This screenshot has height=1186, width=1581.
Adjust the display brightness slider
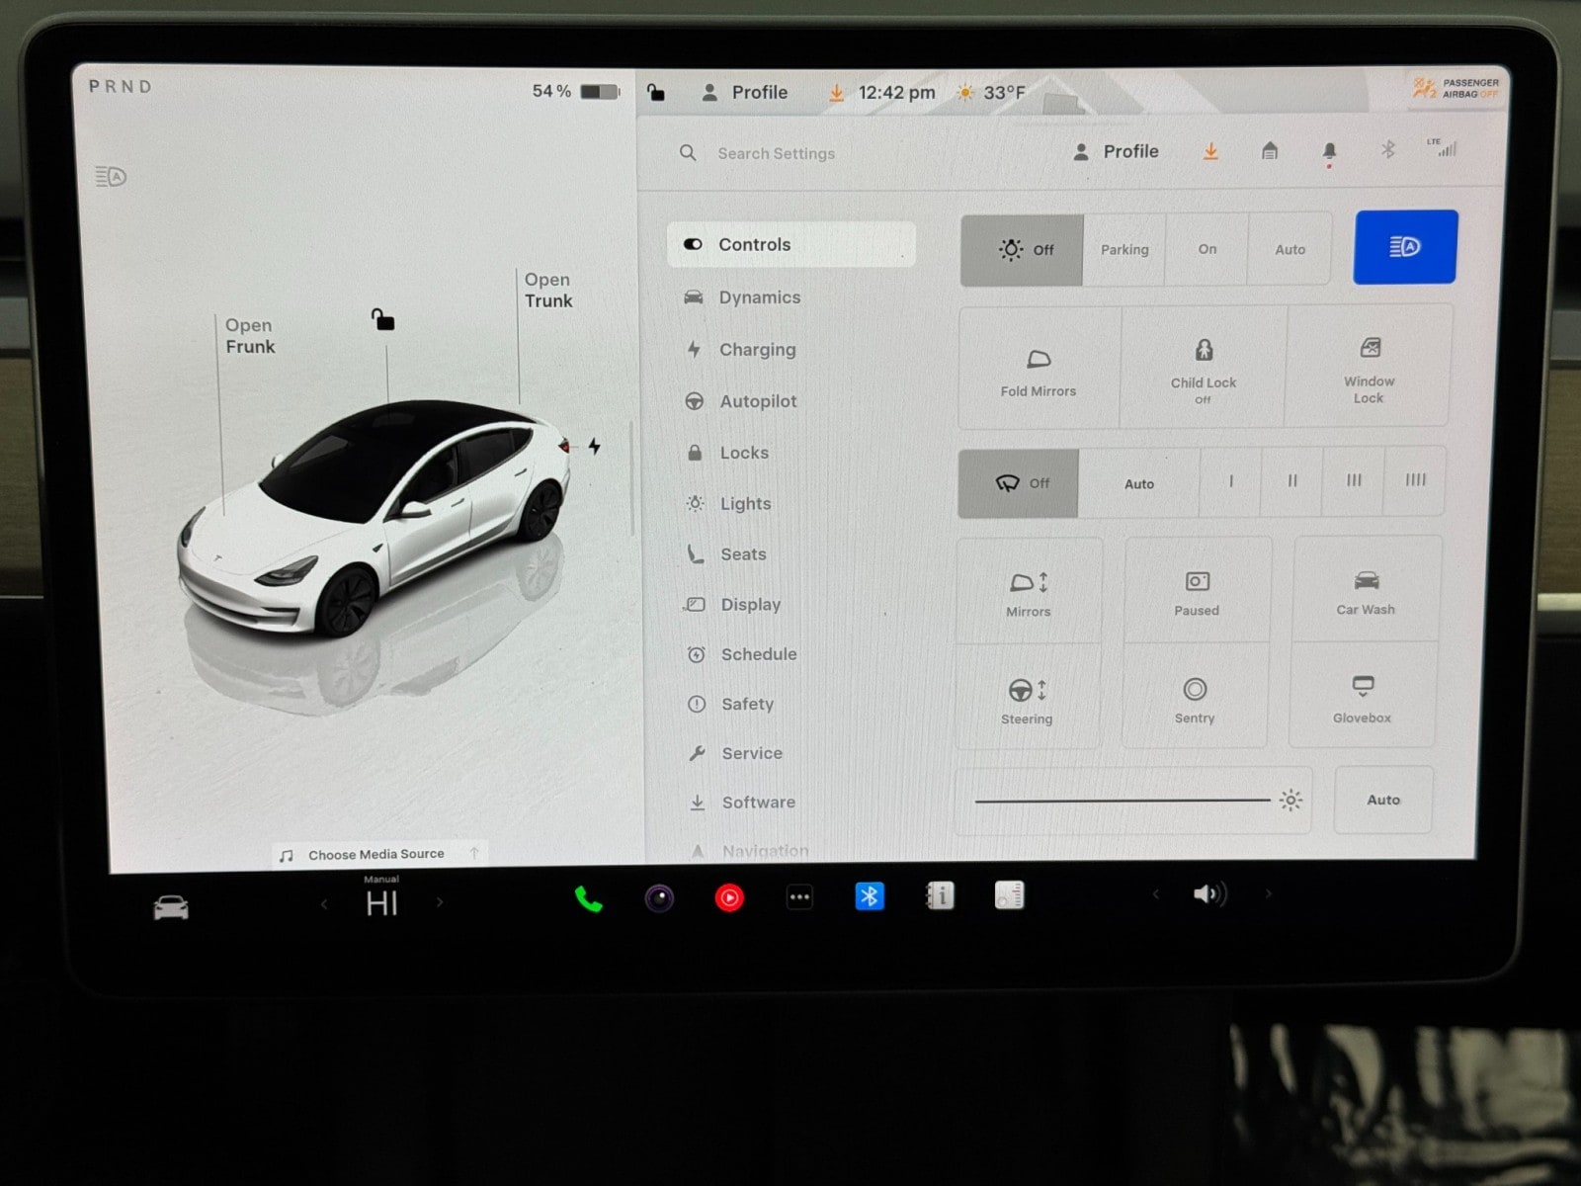coord(1122,801)
